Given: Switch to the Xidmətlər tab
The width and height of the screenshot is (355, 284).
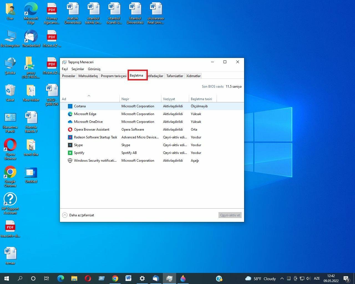Looking at the screenshot, I should point(193,76).
